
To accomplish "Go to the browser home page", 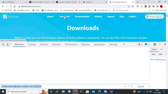I will click(x=14, y=6).
